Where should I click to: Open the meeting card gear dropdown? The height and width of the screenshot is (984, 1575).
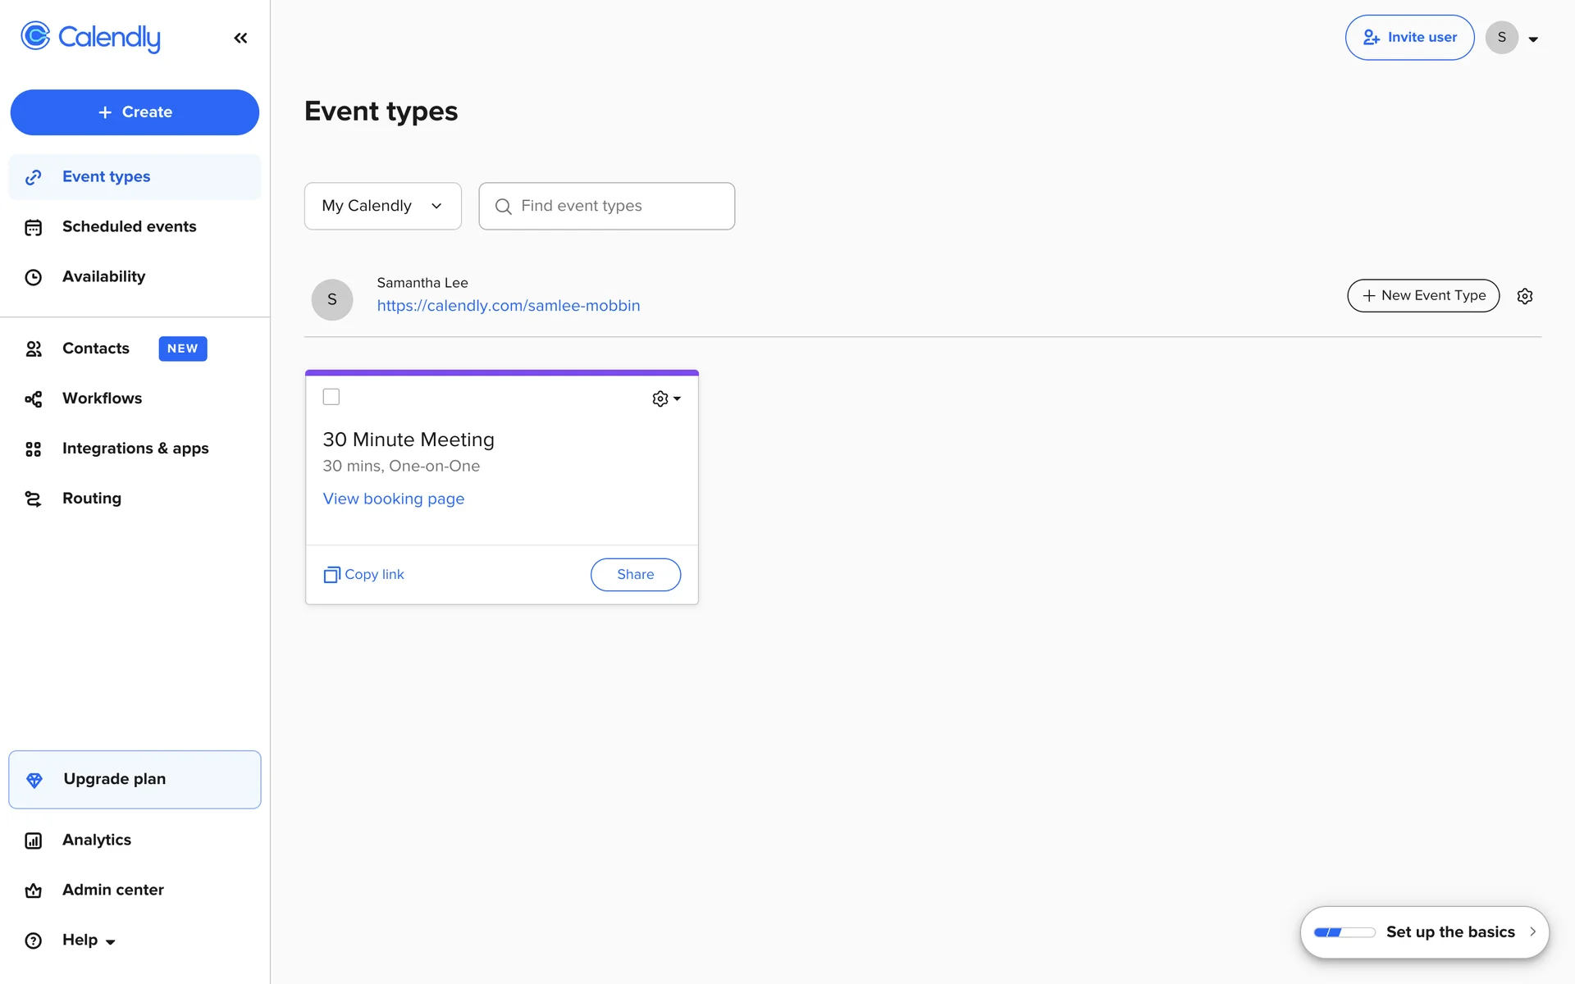[x=666, y=399]
